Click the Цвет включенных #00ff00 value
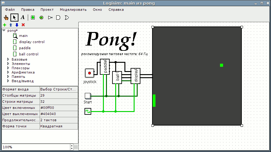Screen dimensions: 271x152 tap(59, 108)
